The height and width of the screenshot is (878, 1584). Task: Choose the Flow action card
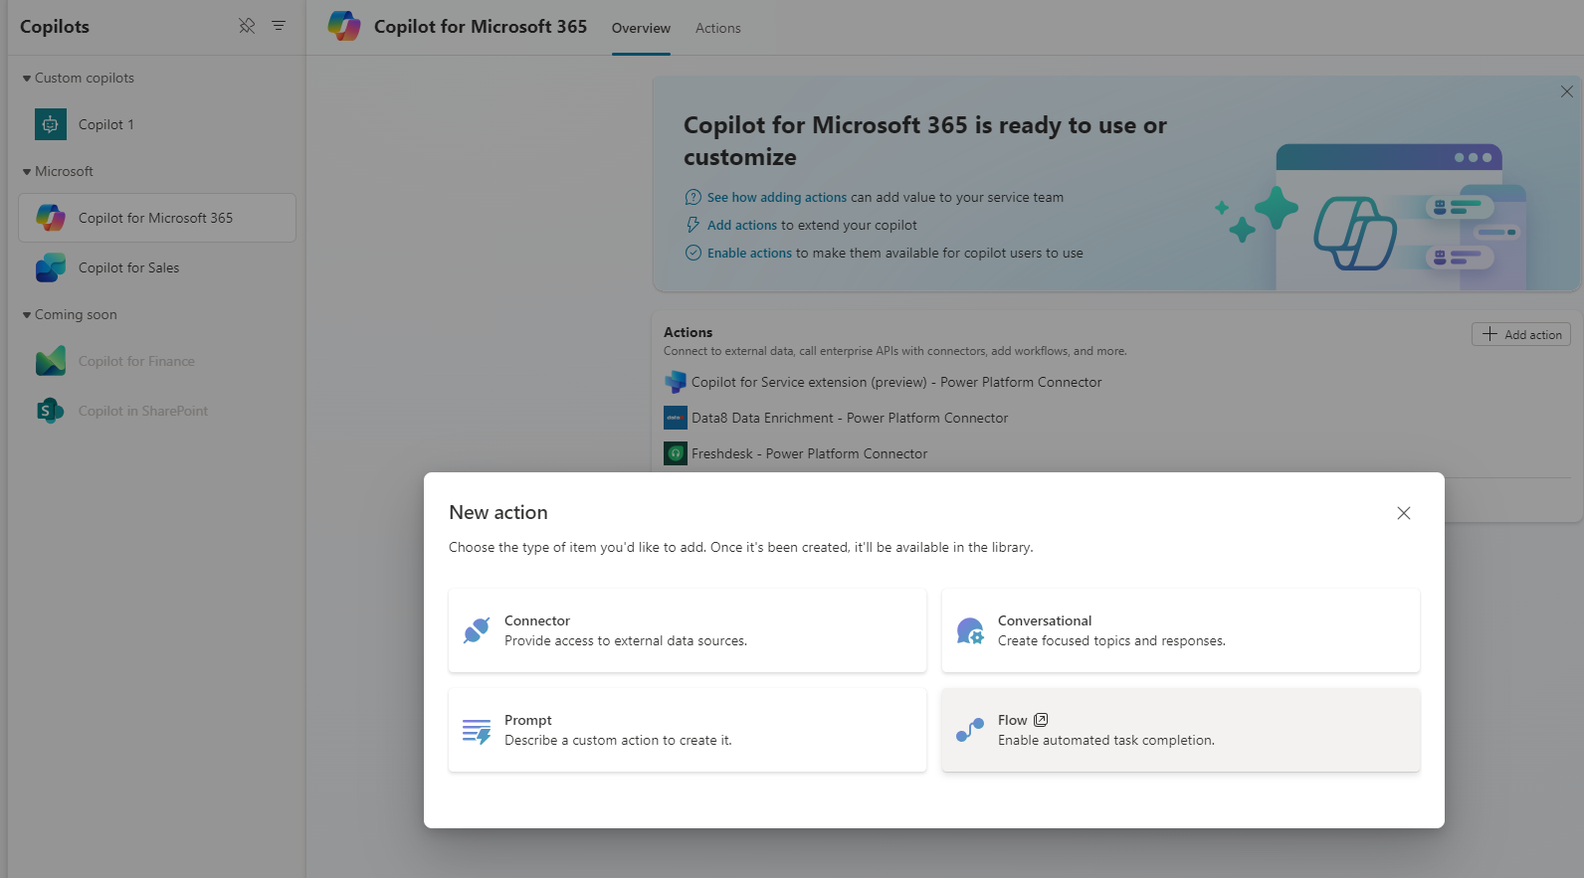[1181, 730]
